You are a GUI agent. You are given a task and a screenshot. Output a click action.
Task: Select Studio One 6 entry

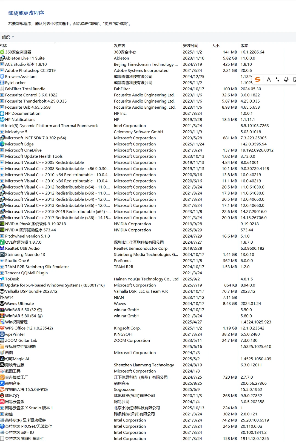point(143,261)
